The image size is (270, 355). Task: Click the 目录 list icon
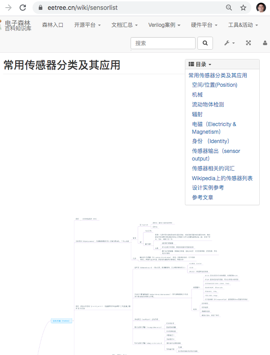(x=191, y=64)
